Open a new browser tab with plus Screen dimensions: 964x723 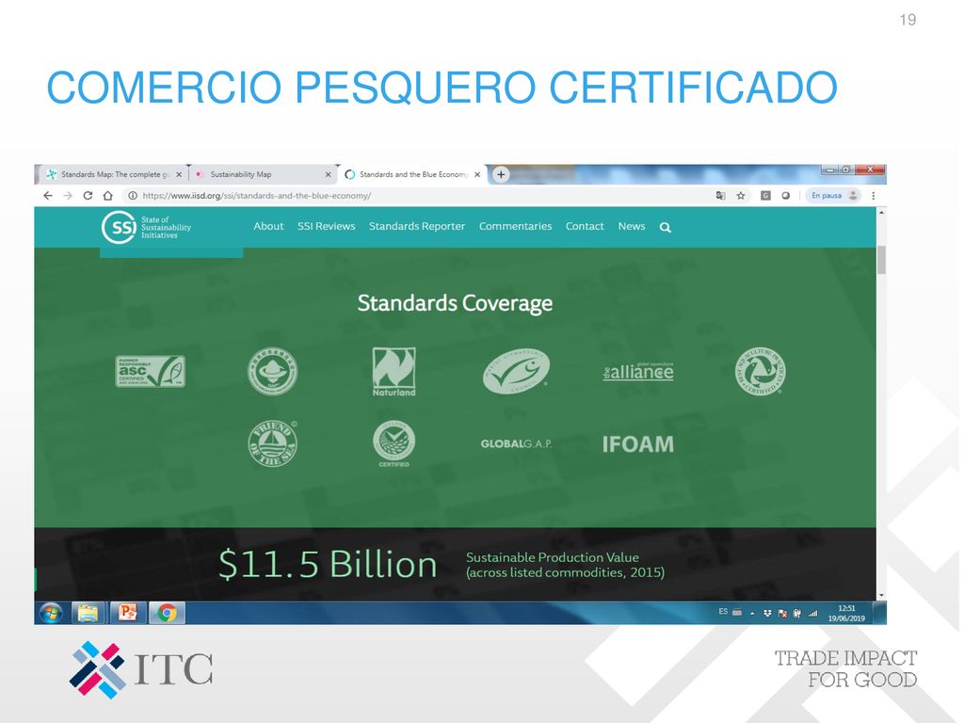pos(501,174)
